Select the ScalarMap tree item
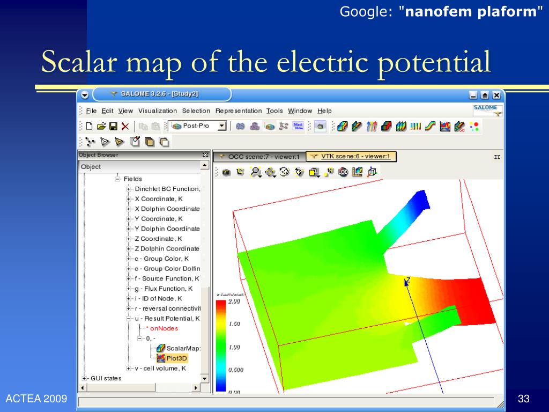The height and width of the screenshot is (412, 549). coord(179,348)
